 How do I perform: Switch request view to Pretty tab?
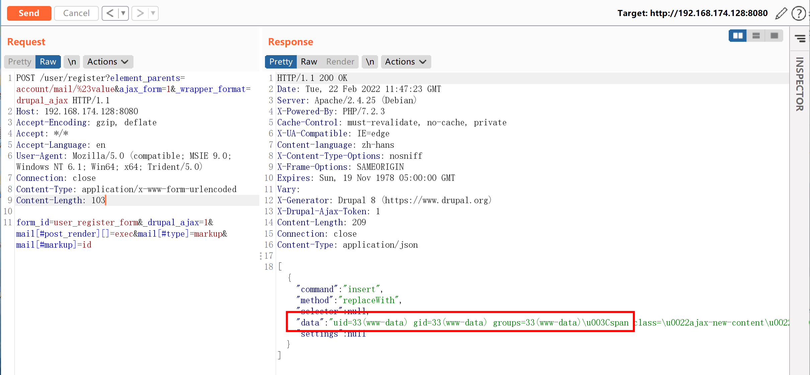[20, 62]
